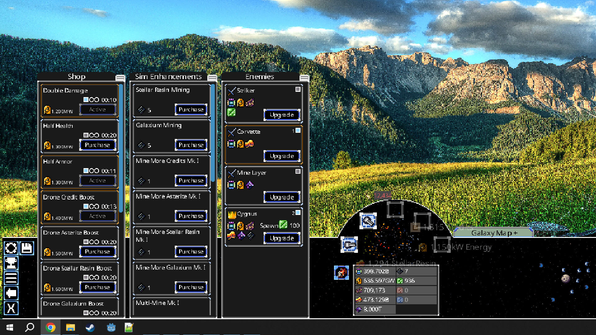Viewport: 596px width, 335px height.
Task: Select the empty turret slot at dome top
Action: pos(395,210)
